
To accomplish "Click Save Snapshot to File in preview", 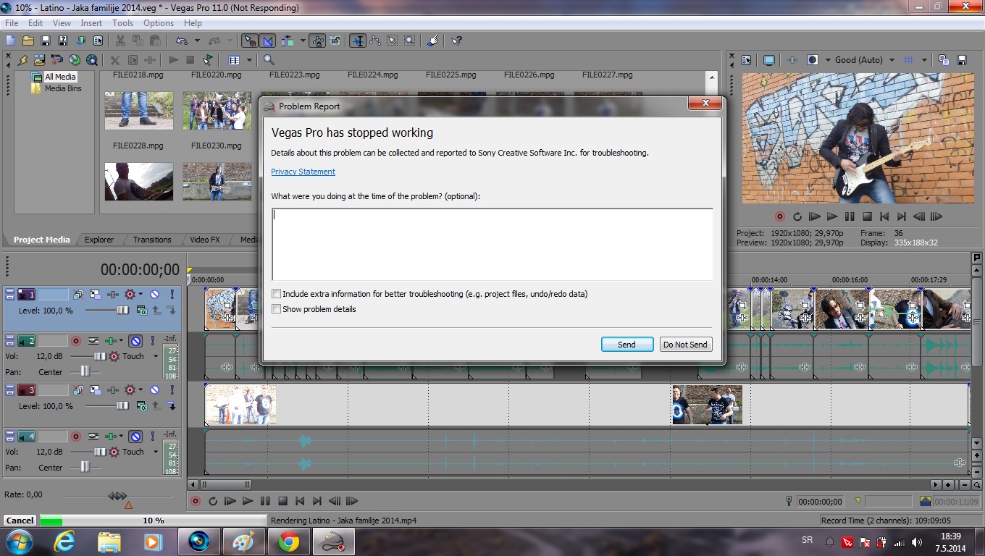I will tap(962, 60).
